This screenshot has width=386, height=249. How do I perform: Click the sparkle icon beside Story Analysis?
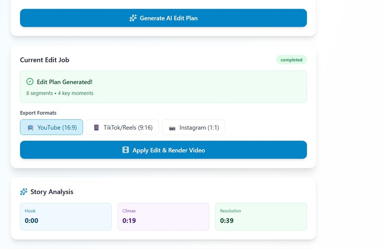tap(23, 192)
